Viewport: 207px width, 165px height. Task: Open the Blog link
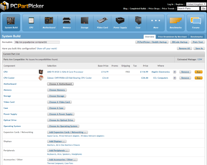coord(125,9)
